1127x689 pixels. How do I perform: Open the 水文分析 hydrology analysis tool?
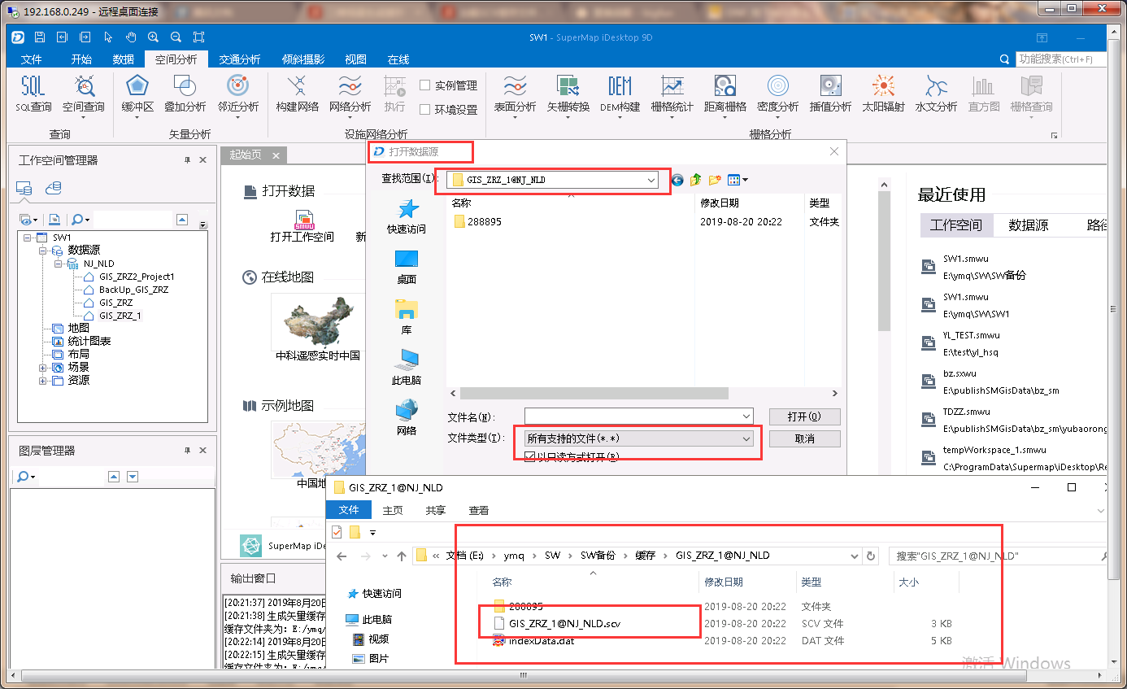click(936, 94)
